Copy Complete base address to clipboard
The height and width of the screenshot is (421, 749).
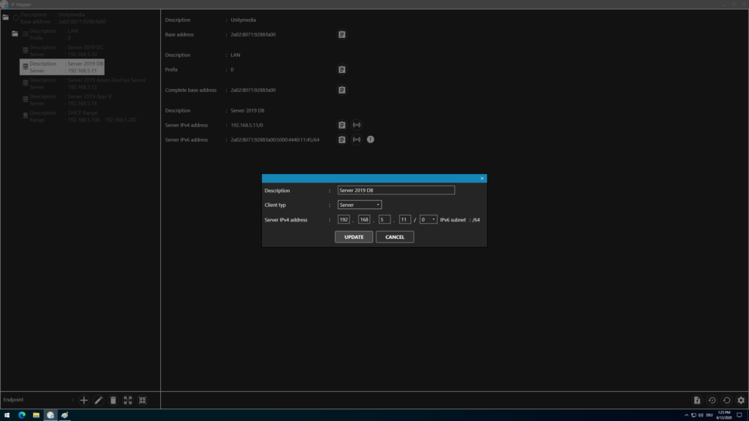(342, 90)
